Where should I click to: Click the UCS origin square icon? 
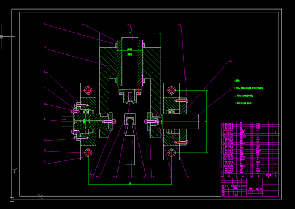[12, 199]
